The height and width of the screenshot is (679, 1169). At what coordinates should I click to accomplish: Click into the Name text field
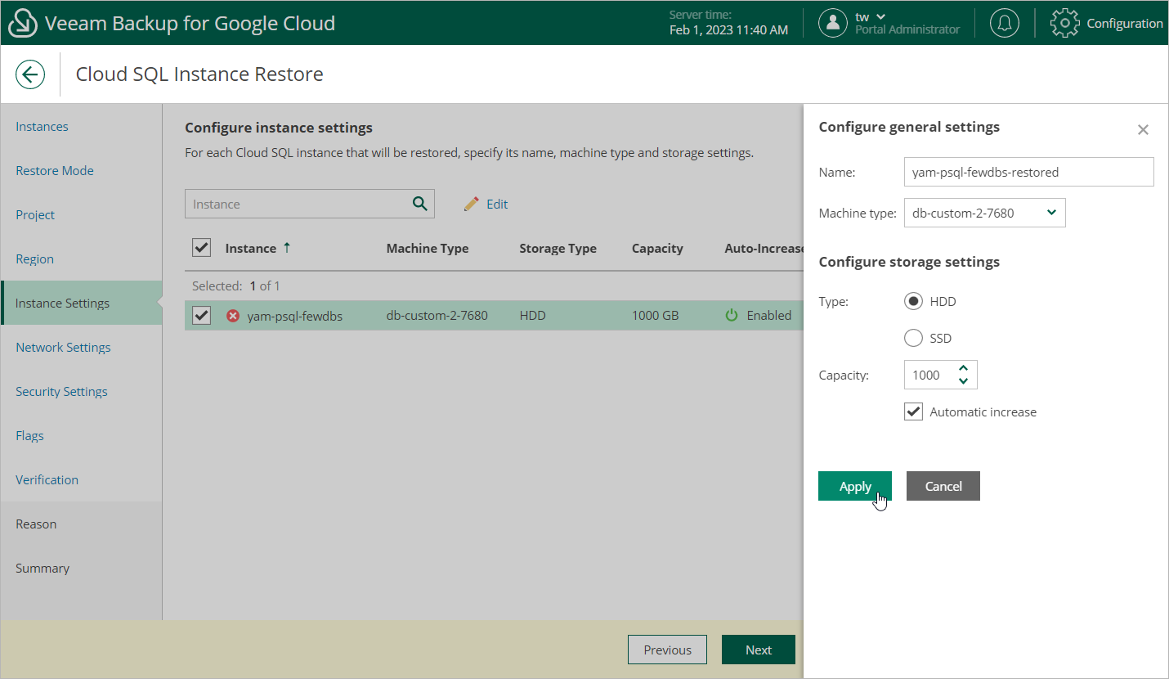click(x=1029, y=172)
